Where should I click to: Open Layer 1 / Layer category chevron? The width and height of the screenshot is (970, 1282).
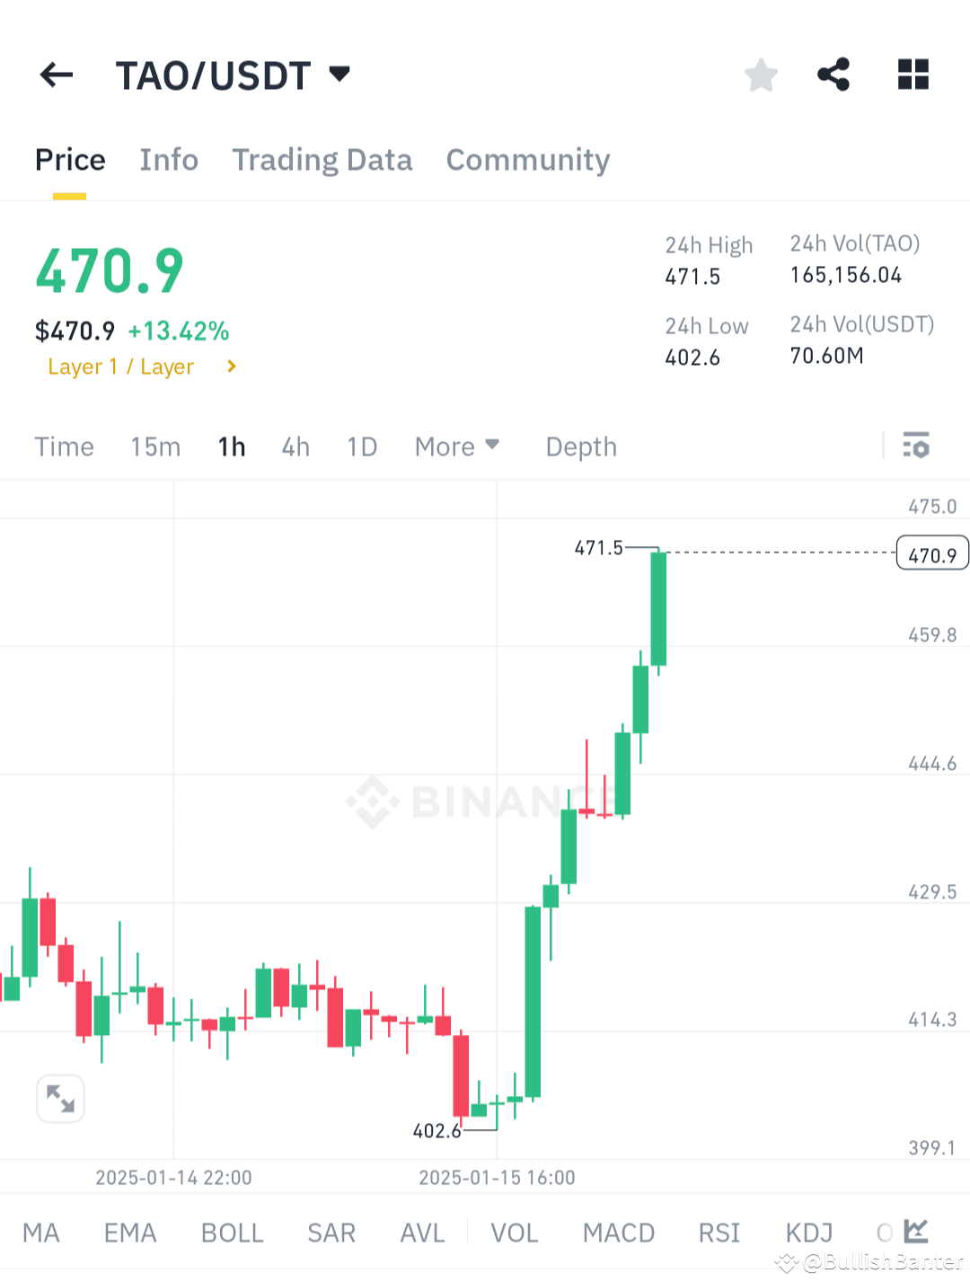click(231, 367)
